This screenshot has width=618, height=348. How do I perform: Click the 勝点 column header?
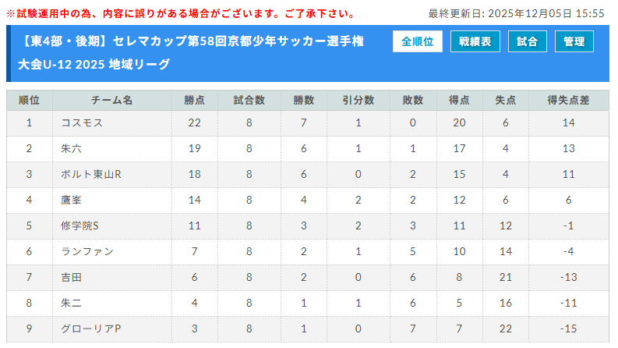pyautogui.click(x=194, y=100)
